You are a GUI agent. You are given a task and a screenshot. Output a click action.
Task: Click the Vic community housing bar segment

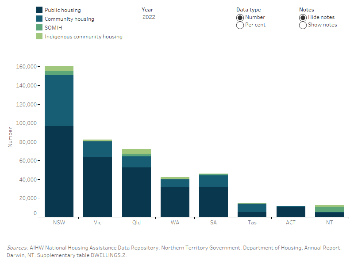pos(98,149)
